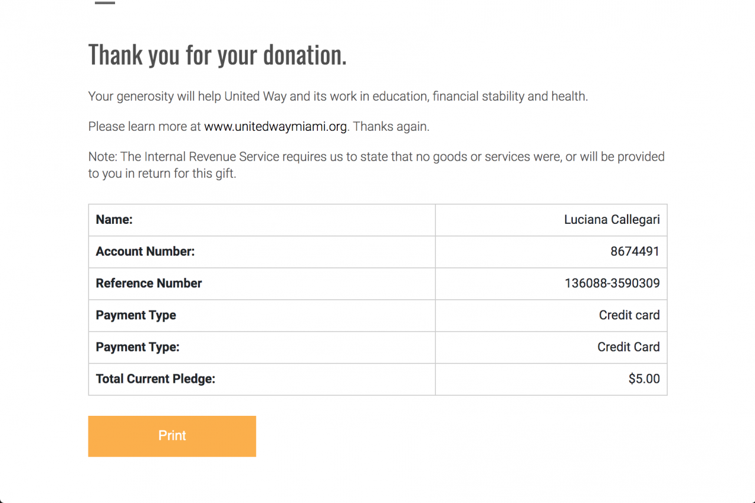This screenshot has width=755, height=503.
Task: Click the Payment Type label without colon
Action: click(136, 315)
